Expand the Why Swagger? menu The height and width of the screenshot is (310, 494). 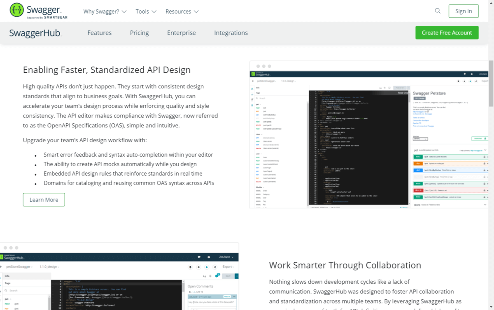click(105, 12)
